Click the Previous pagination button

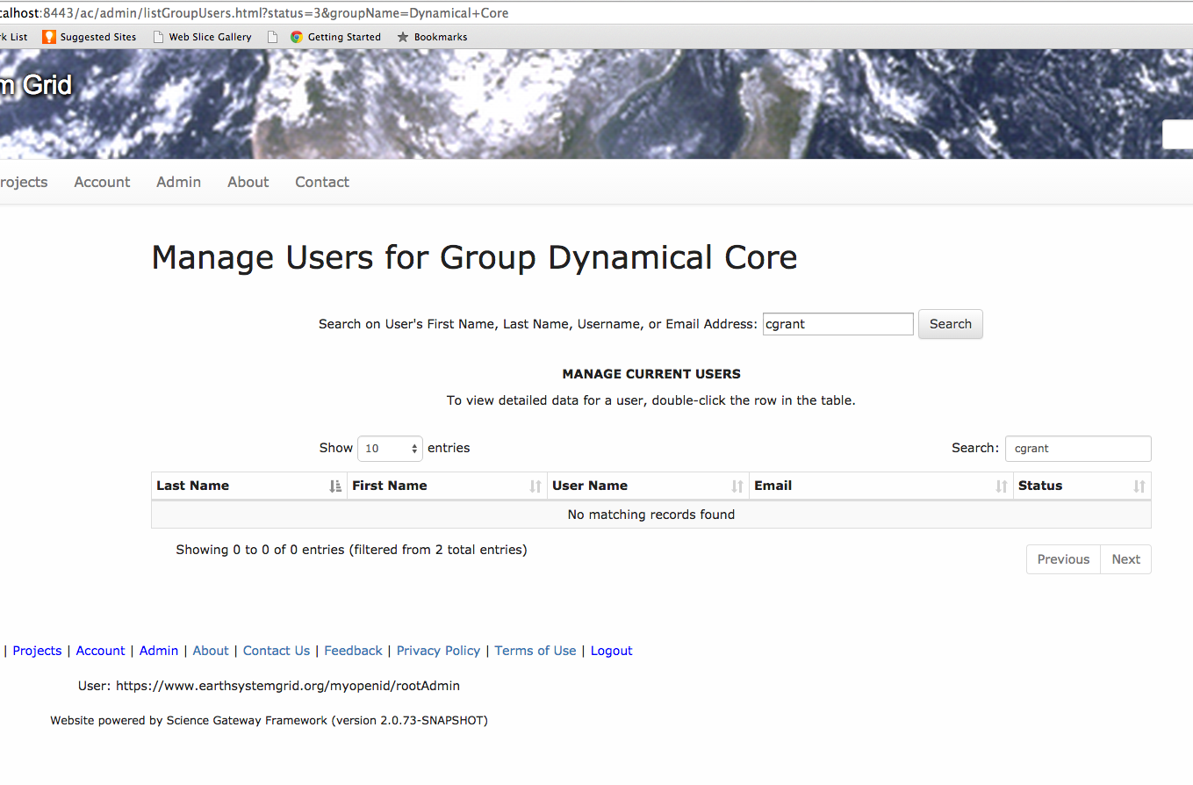coord(1063,559)
